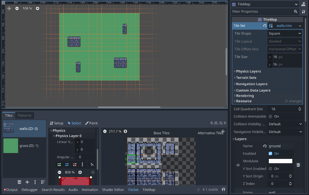
Task: Click the Paint tool button
Action: [x=91, y=123]
